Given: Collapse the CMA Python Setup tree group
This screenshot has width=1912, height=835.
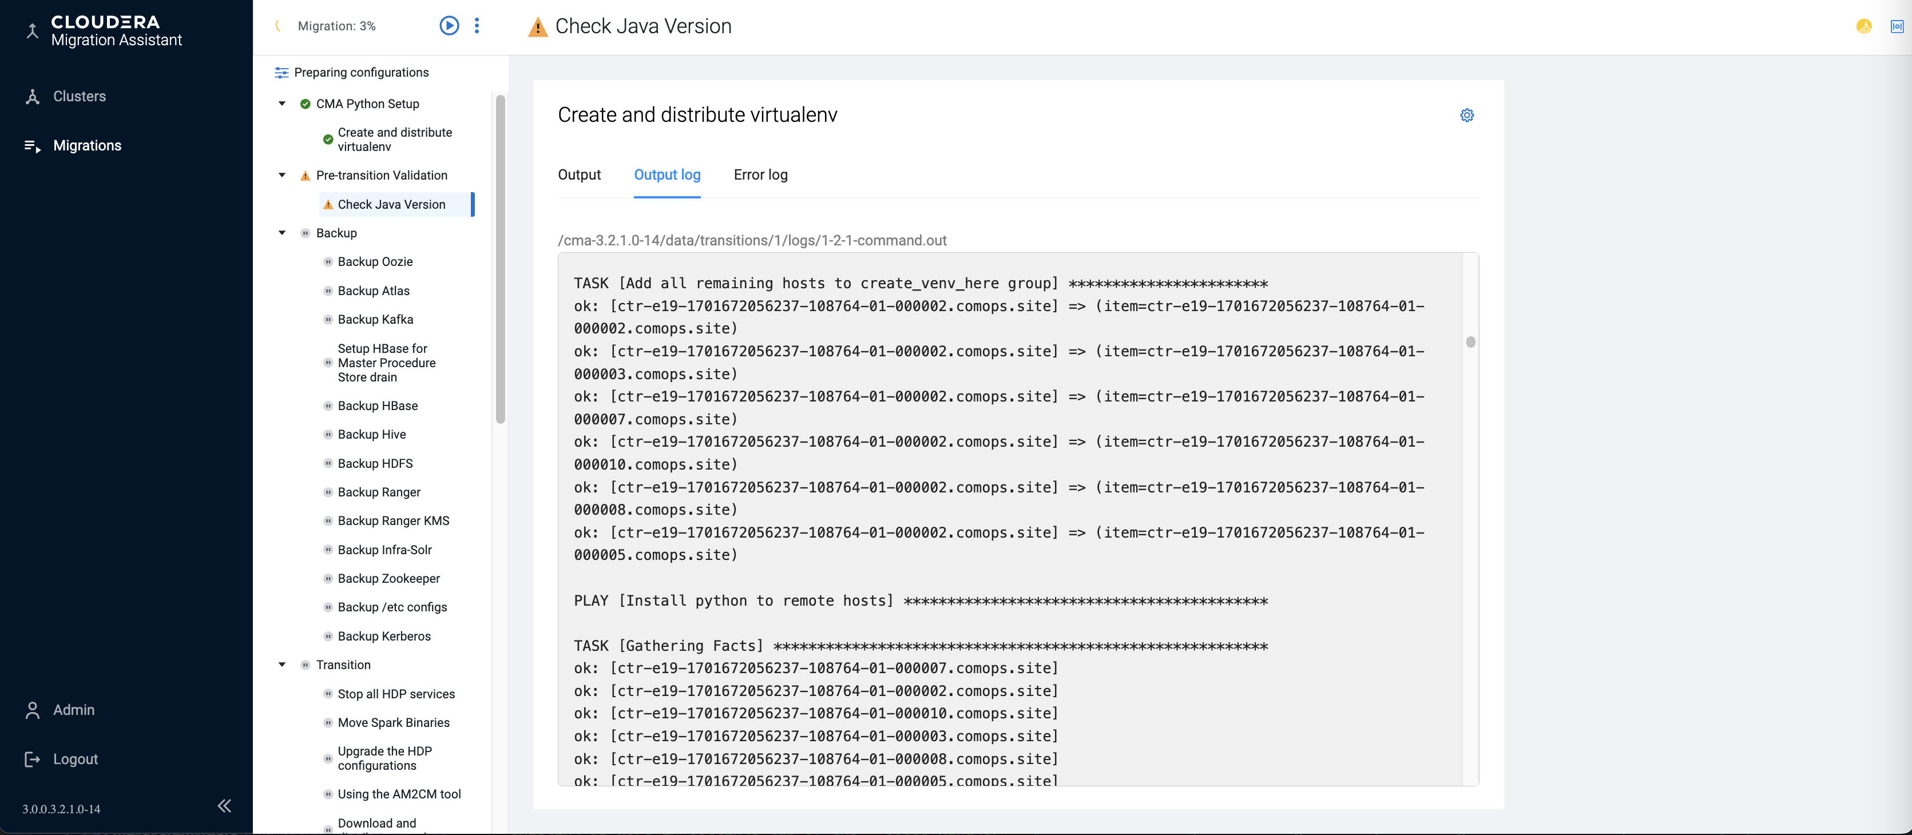Looking at the screenshot, I should point(282,104).
